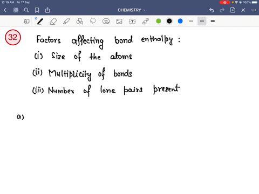This screenshot has height=194, width=259.
Task: Open the search tool
Action: pyautogui.click(x=26, y=10)
